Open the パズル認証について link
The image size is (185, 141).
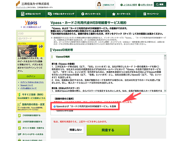pos(28,88)
